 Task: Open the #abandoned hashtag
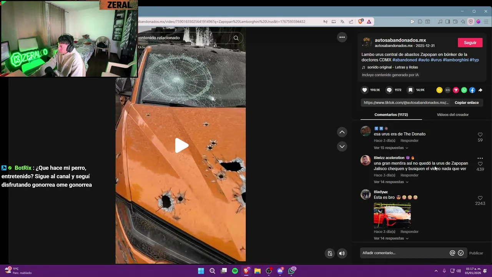[405, 60]
